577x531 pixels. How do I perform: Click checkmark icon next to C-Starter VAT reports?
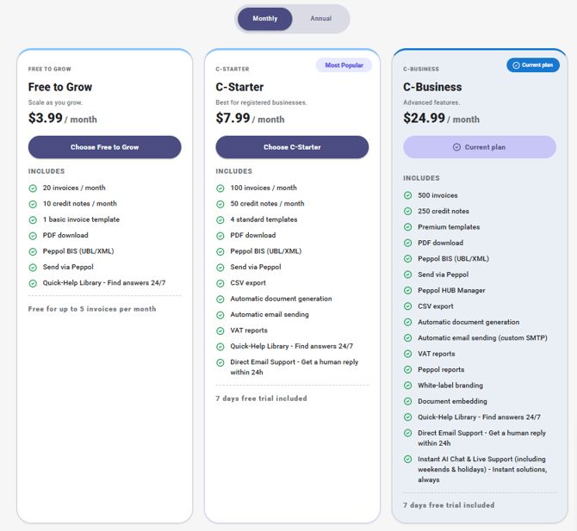pos(220,330)
